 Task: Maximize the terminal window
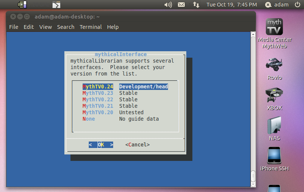pyautogui.click(x=27, y=17)
